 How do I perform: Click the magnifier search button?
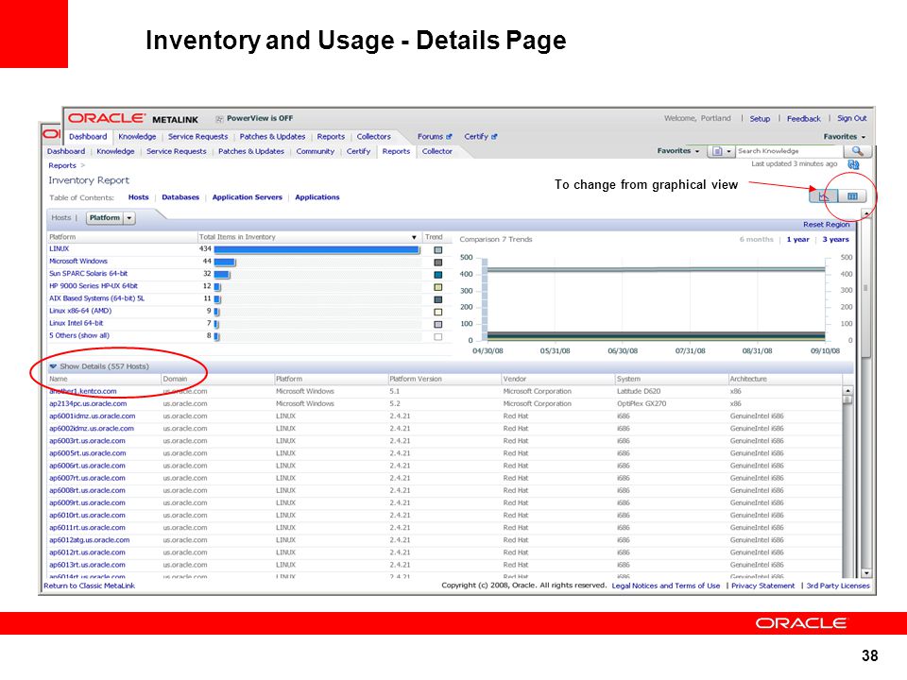pos(858,151)
